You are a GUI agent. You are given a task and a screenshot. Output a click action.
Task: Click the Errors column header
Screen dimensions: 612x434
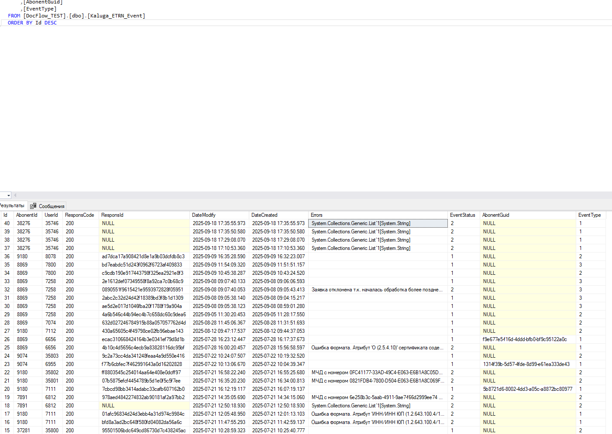(x=378, y=215)
